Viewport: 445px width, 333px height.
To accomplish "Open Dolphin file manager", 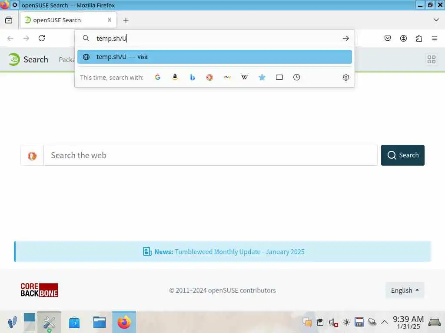I will tap(100, 322).
